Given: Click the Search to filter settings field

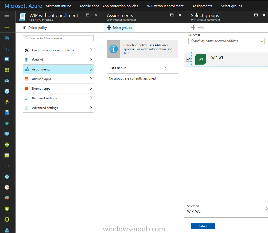Looking at the screenshot, I should click(x=58, y=38).
